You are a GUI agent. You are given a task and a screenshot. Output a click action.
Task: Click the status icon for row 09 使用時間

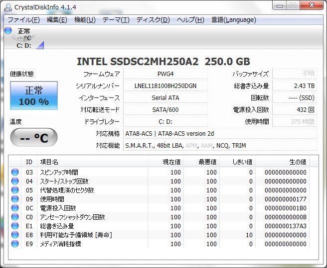[15, 199]
